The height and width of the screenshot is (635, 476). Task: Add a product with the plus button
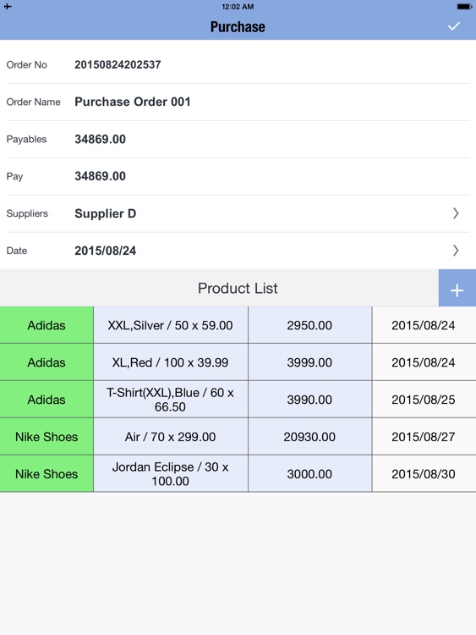click(457, 288)
